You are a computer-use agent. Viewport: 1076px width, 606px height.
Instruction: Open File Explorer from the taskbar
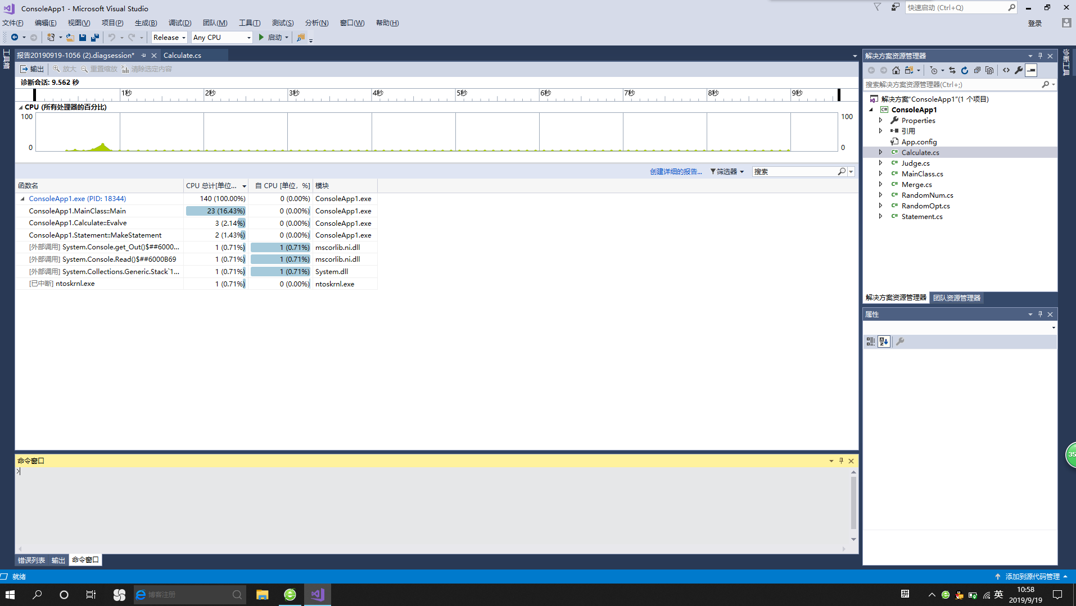click(x=262, y=595)
